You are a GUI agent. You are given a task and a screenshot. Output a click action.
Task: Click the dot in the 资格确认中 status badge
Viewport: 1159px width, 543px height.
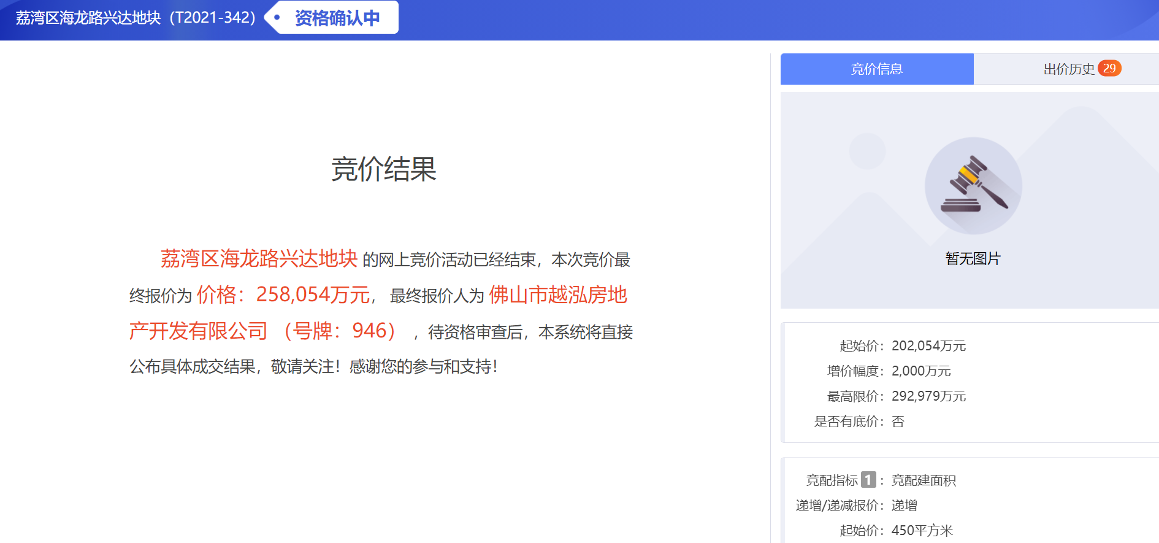point(277,18)
